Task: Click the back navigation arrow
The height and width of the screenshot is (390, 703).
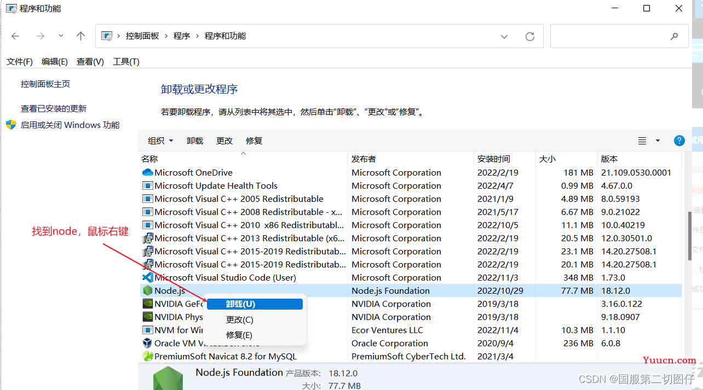Action: point(15,36)
